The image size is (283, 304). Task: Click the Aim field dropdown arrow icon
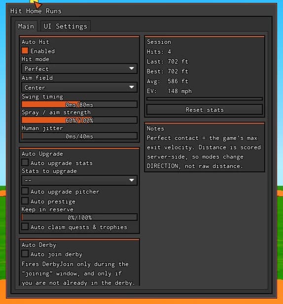coord(132,87)
